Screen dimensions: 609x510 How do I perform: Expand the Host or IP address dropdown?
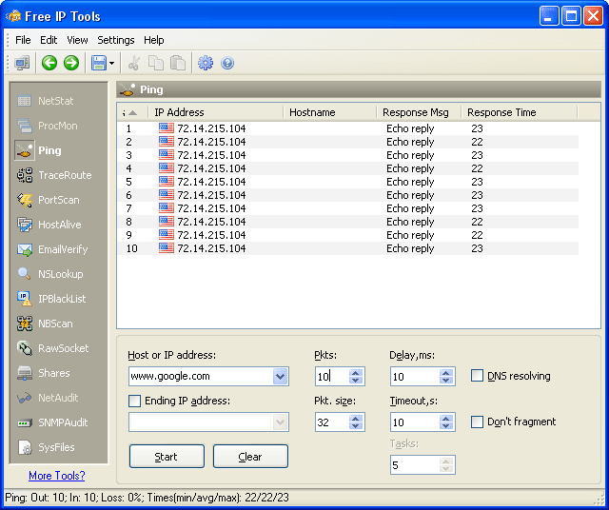[280, 376]
